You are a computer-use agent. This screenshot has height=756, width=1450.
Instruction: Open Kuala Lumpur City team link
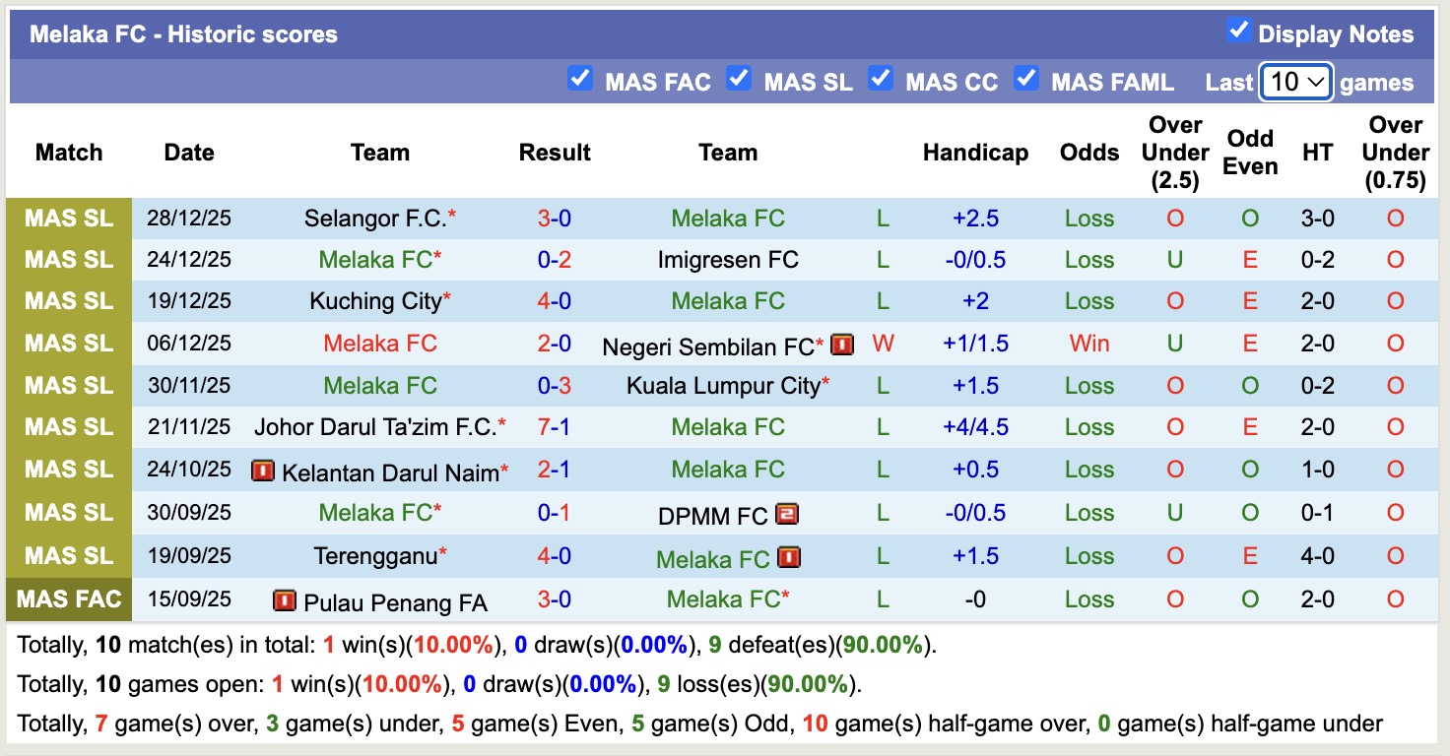click(x=723, y=386)
